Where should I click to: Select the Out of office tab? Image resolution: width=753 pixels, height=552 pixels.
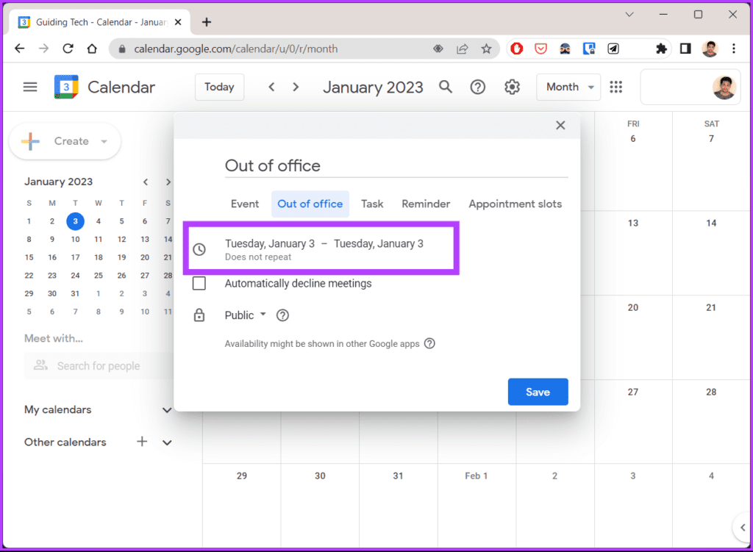[x=310, y=204]
